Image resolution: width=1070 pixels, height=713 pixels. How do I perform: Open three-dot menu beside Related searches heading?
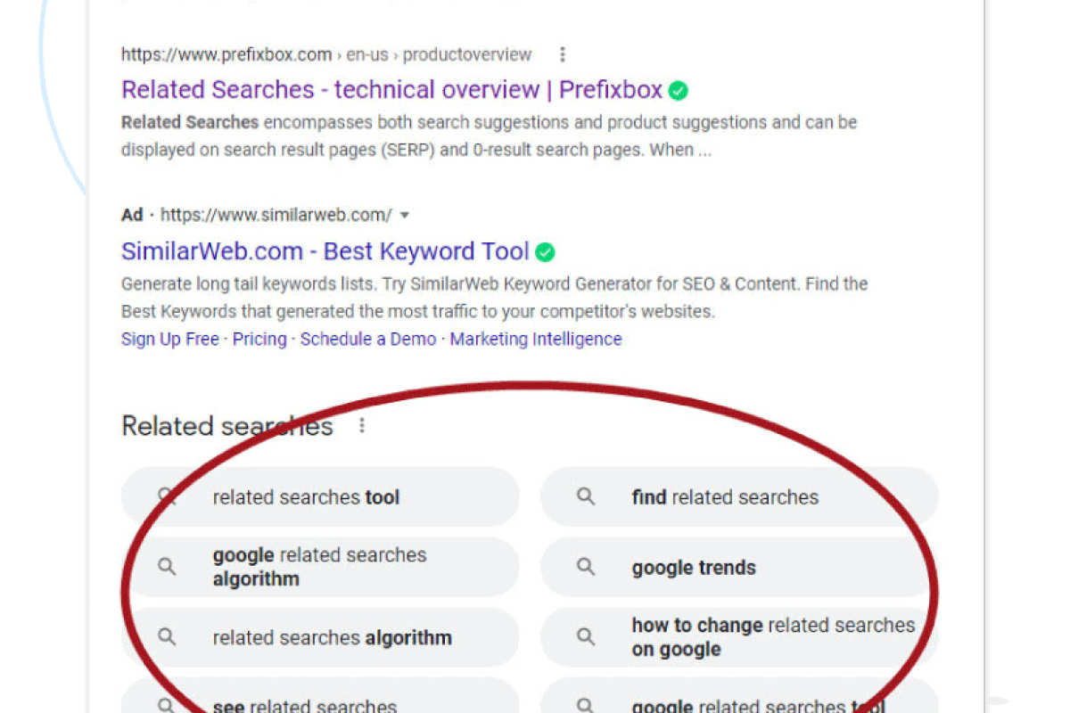tap(362, 425)
